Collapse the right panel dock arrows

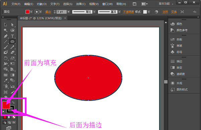(198, 17)
